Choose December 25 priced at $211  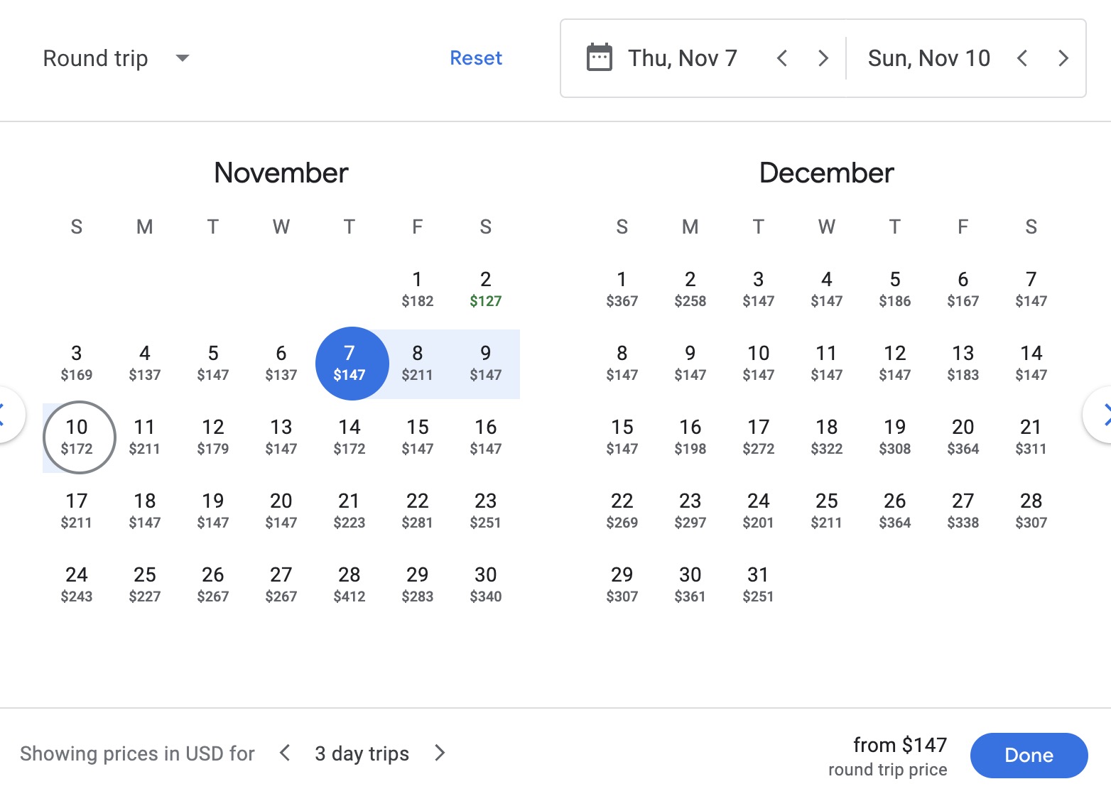(827, 511)
